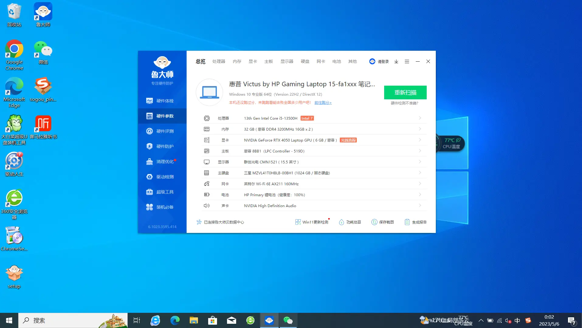
Task: Open 驱动人生 desktop shortcut
Action: coord(14,164)
